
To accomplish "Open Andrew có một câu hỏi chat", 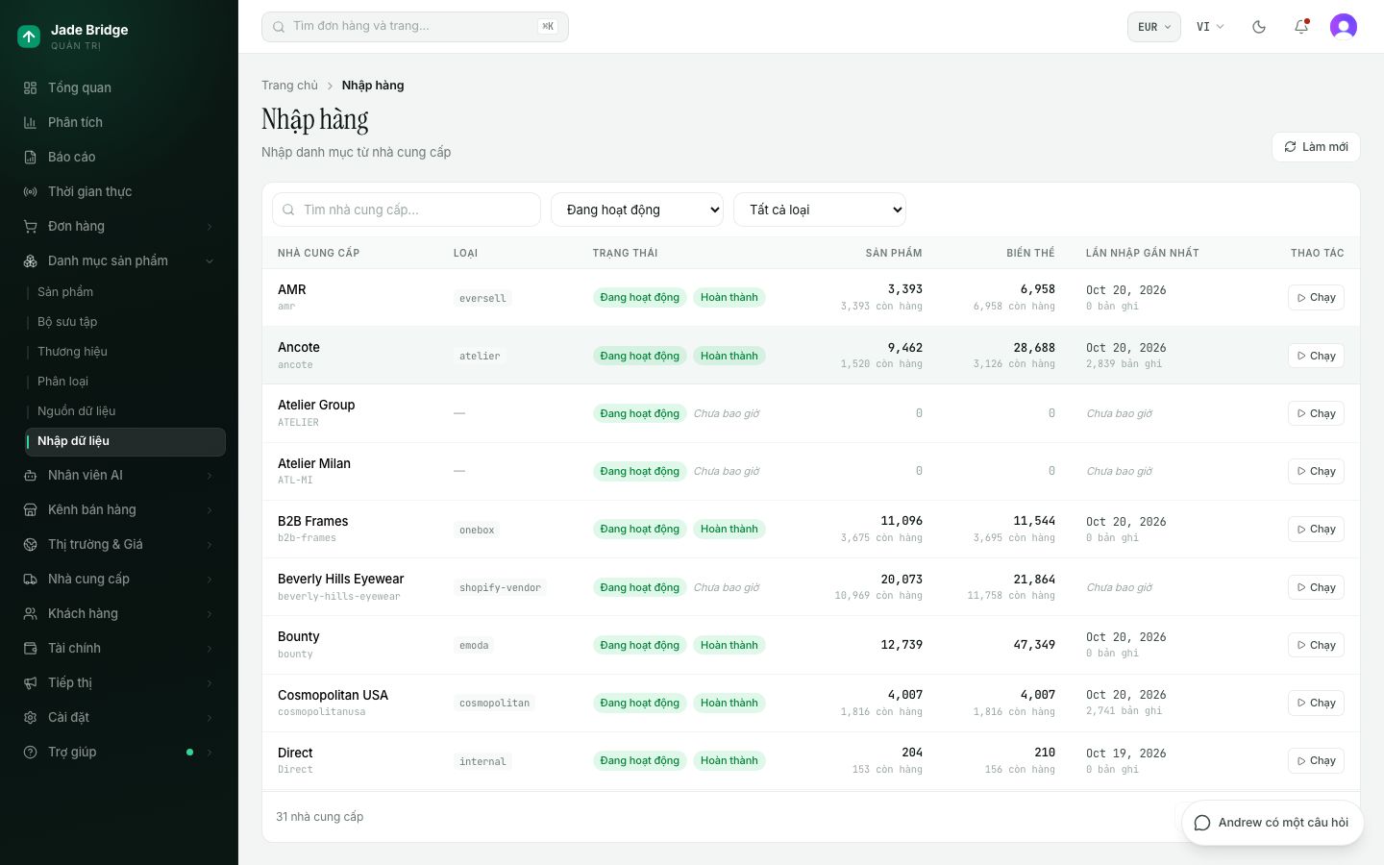I will coord(1273,823).
